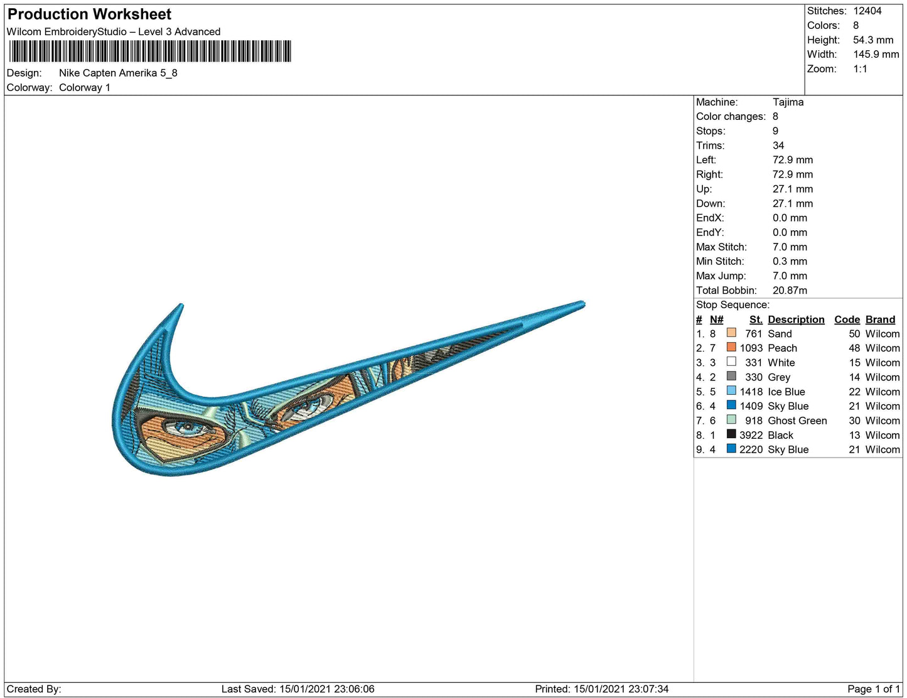Click the 'Description' column header

click(796, 319)
